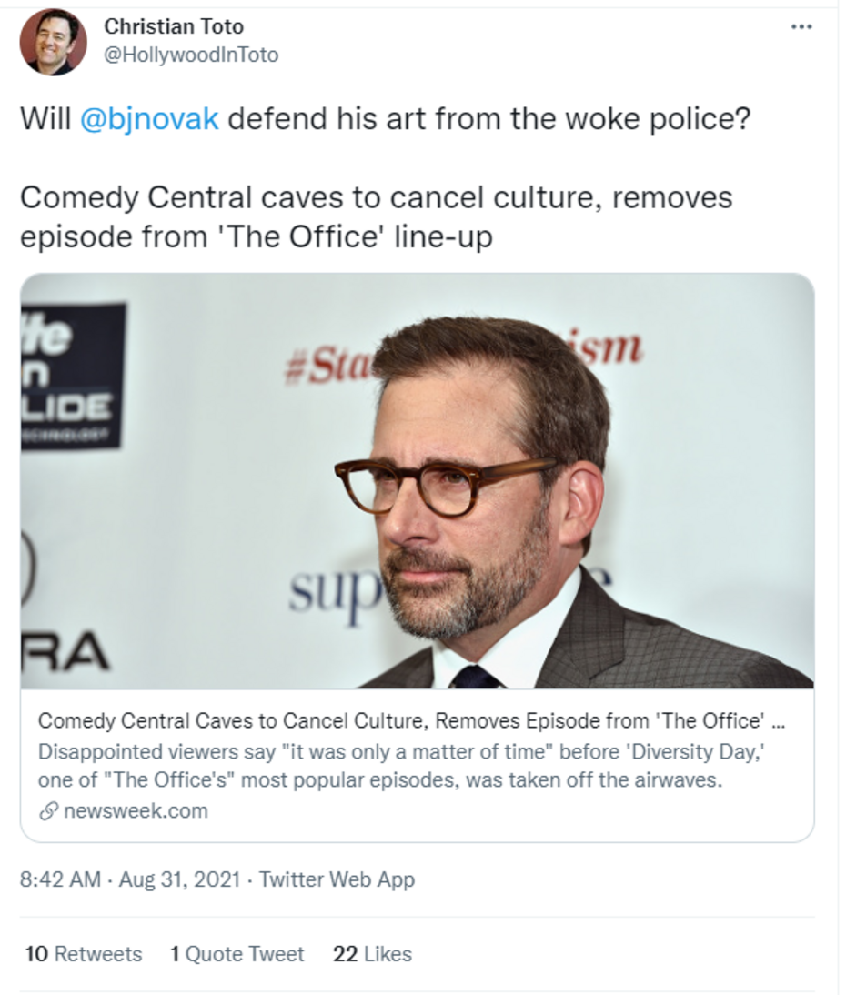Open the @bjnovak mention
This screenshot has width=846, height=995.
click(149, 119)
